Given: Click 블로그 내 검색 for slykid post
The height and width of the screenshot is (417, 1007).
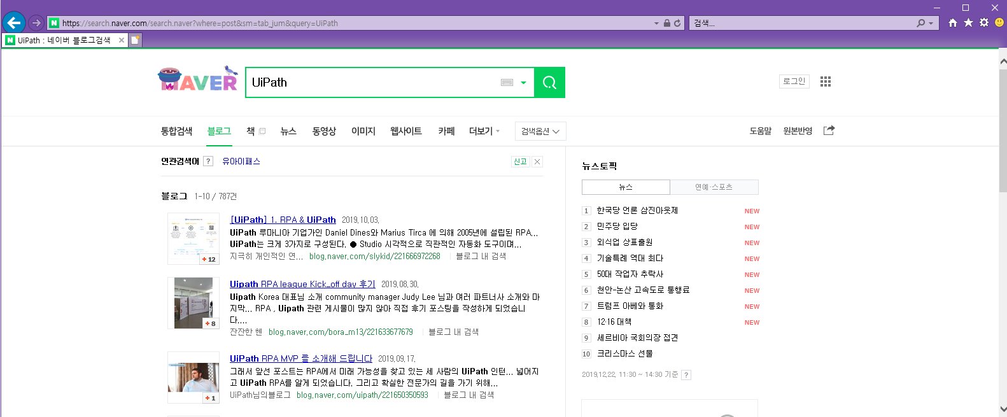Looking at the screenshot, I should (481, 256).
